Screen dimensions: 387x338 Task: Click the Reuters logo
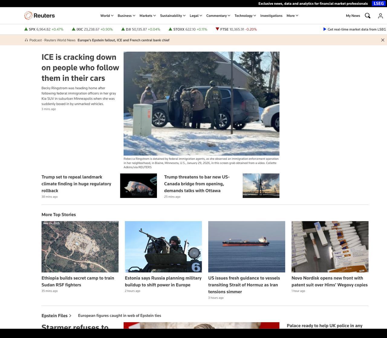click(40, 15)
